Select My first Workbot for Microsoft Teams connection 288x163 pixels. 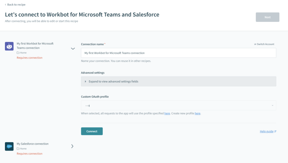pos(35,46)
